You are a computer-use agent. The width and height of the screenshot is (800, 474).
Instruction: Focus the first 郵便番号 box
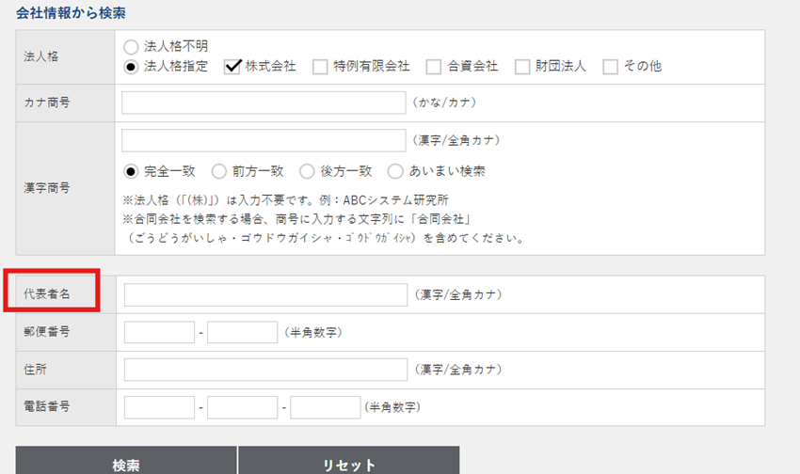[x=159, y=333]
